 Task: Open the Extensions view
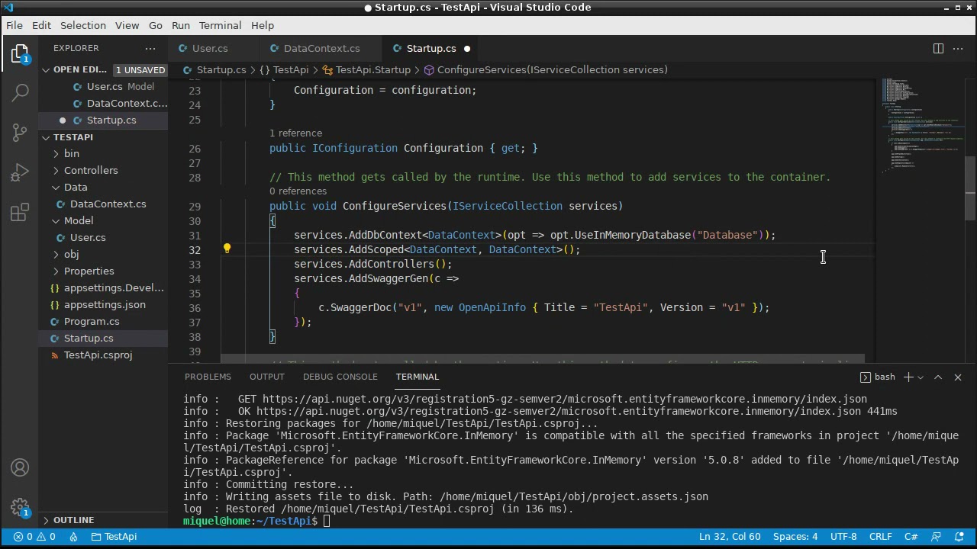point(21,212)
